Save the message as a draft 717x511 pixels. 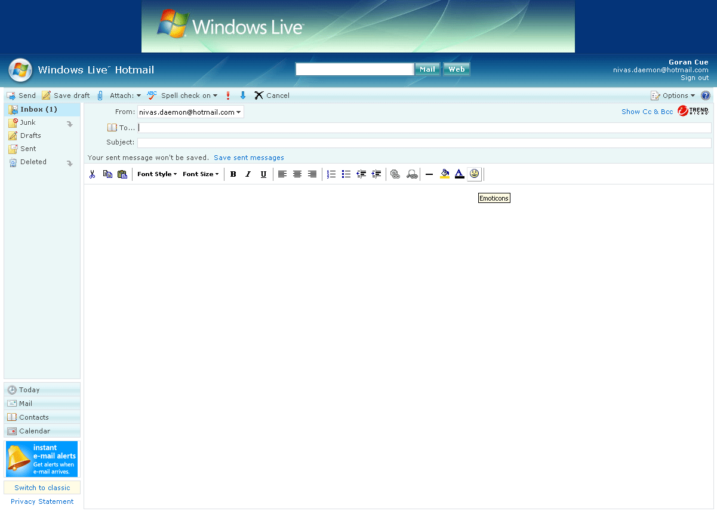pos(66,96)
